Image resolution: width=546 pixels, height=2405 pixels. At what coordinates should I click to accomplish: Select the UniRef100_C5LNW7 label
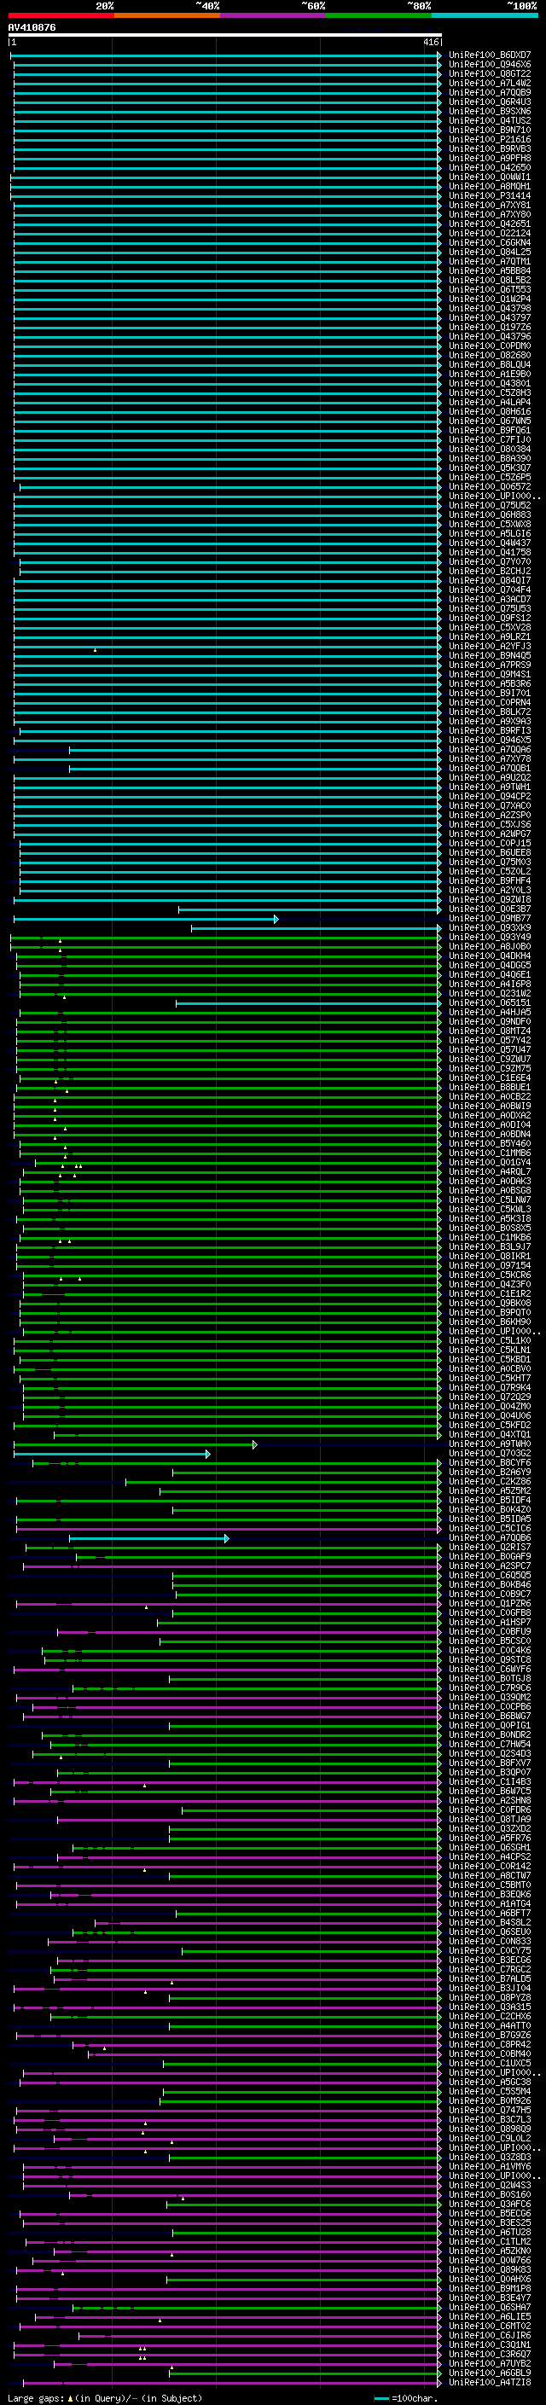(490, 1200)
